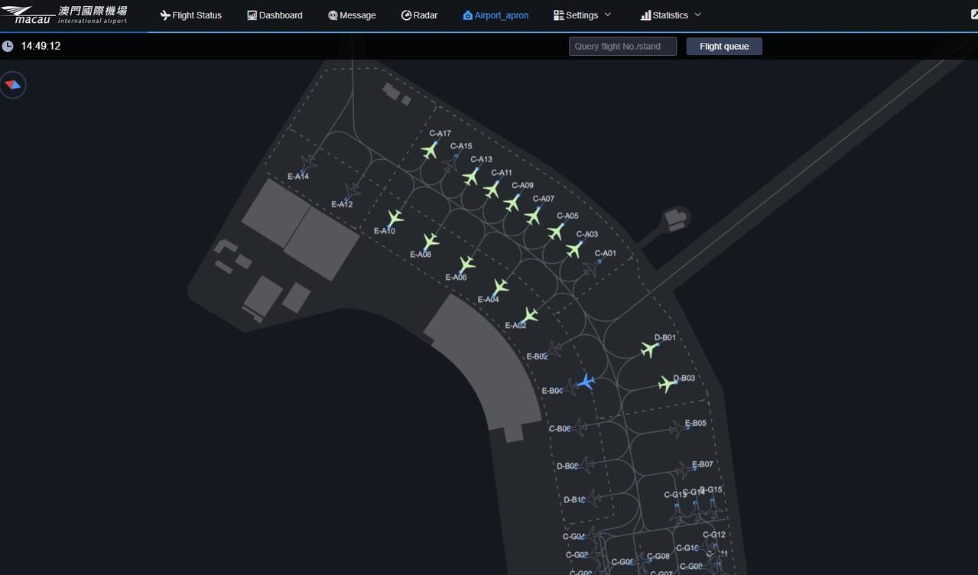
Task: Select the aircraft at stand D-B01
Action: pos(650,349)
